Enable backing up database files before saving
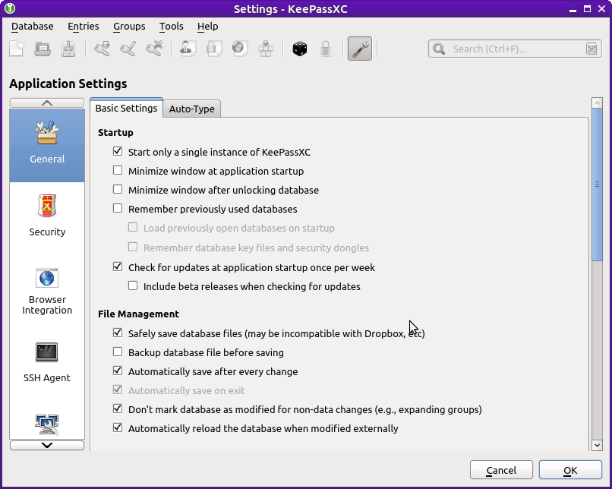The width and height of the screenshot is (612, 489). [118, 352]
